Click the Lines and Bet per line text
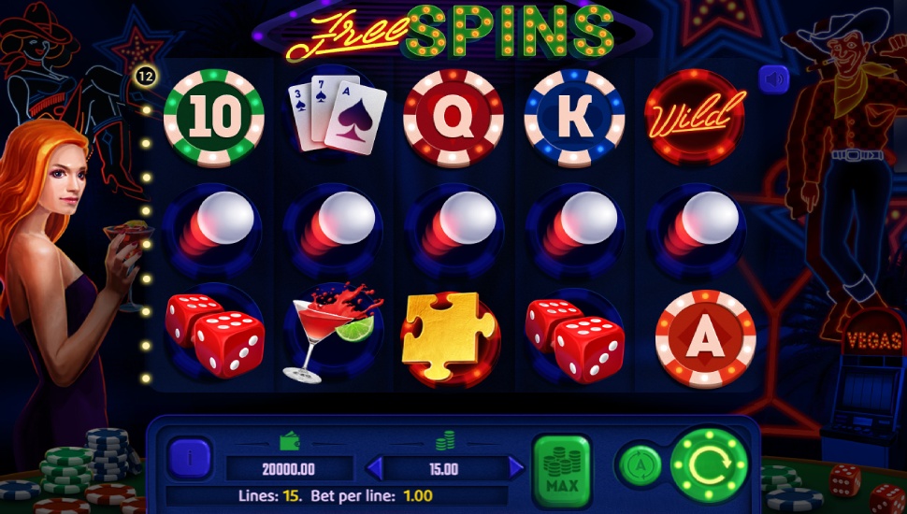The image size is (907, 514). [335, 495]
